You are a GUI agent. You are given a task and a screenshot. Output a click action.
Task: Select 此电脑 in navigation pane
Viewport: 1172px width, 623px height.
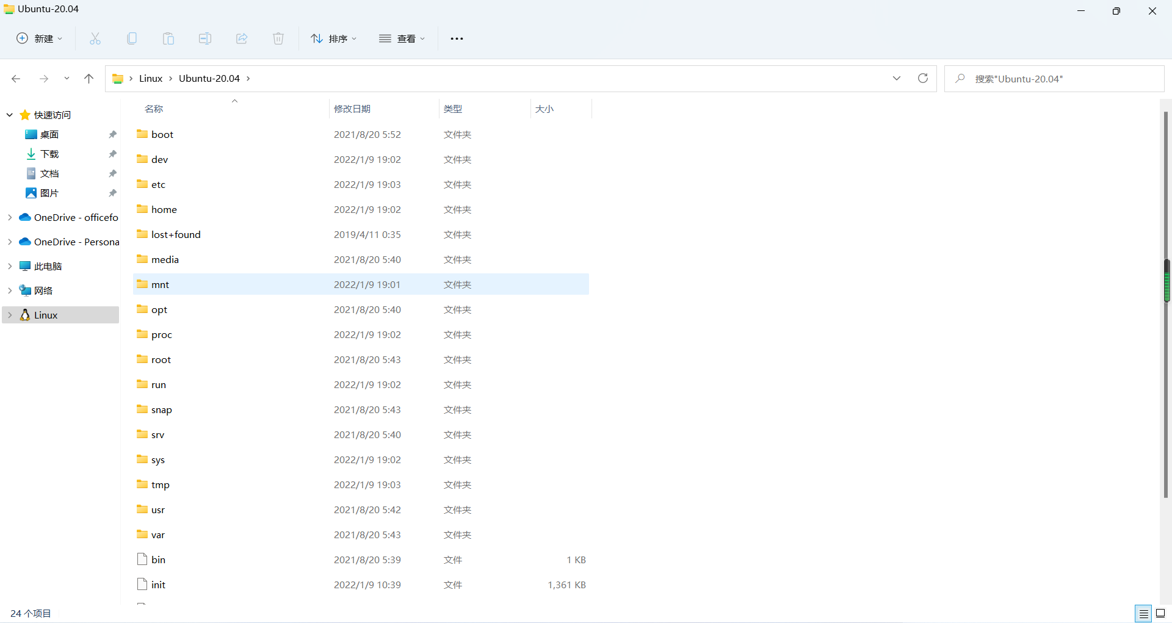48,266
